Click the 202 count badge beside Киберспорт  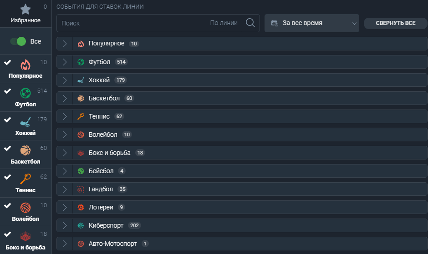(x=134, y=225)
